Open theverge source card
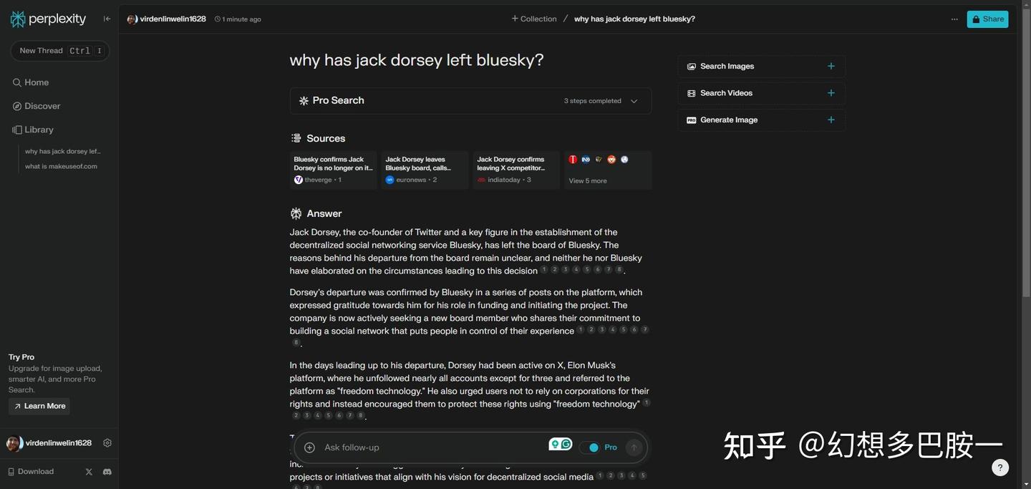Image resolution: width=1031 pixels, height=489 pixels. 334,170
